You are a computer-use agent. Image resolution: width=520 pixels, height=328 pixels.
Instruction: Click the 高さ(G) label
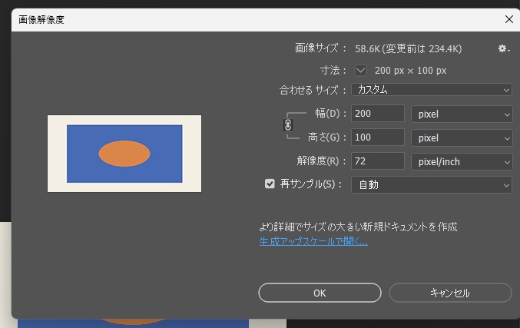click(x=326, y=137)
